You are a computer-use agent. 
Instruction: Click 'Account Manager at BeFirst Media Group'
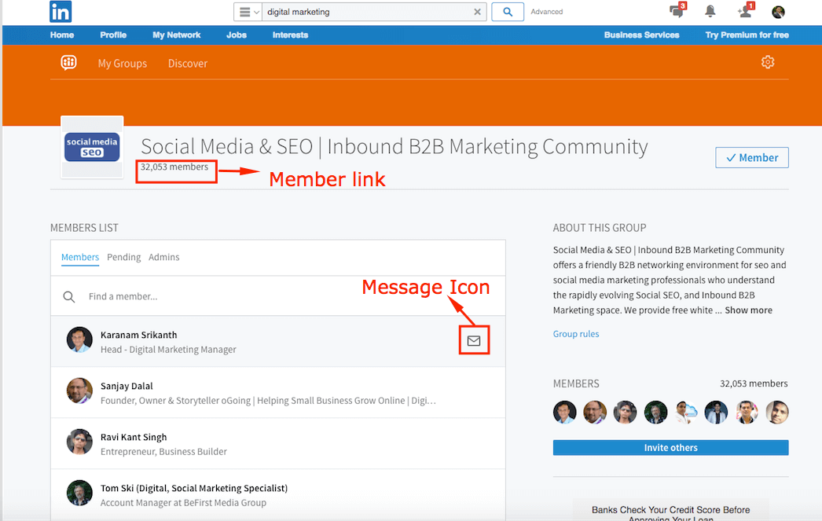[x=183, y=503]
